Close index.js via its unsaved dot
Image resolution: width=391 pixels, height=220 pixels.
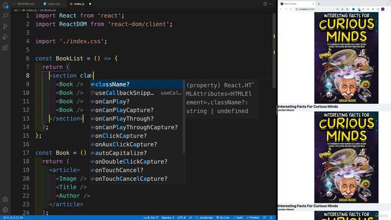click(x=90, y=4)
